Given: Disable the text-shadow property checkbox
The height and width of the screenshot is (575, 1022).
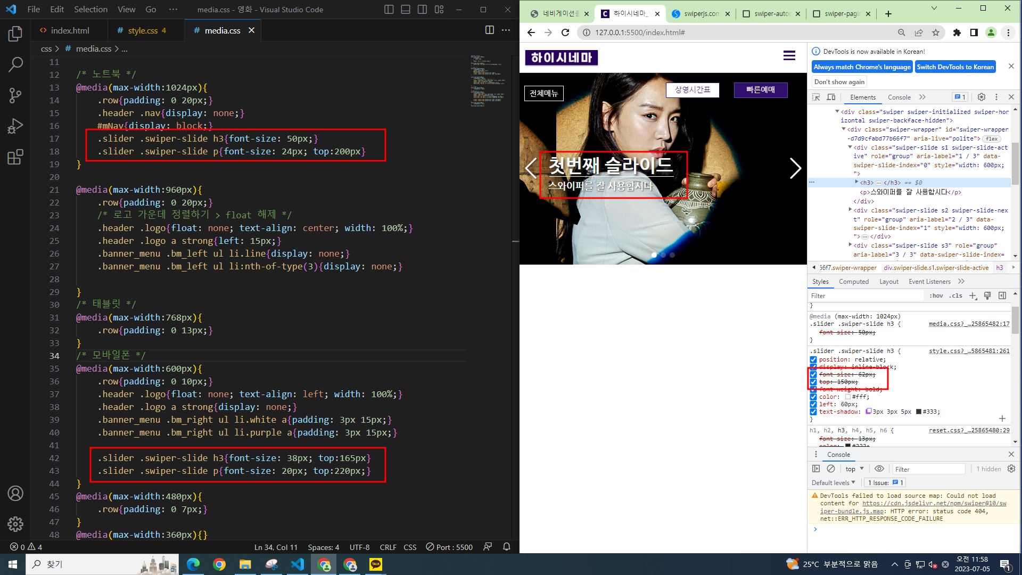Looking at the screenshot, I should click(x=813, y=412).
